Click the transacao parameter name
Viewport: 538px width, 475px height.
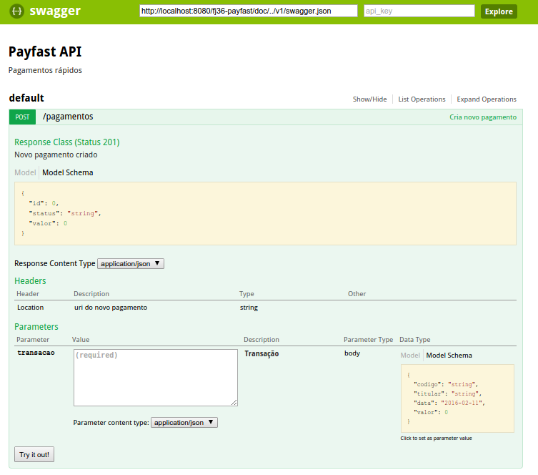coord(36,353)
